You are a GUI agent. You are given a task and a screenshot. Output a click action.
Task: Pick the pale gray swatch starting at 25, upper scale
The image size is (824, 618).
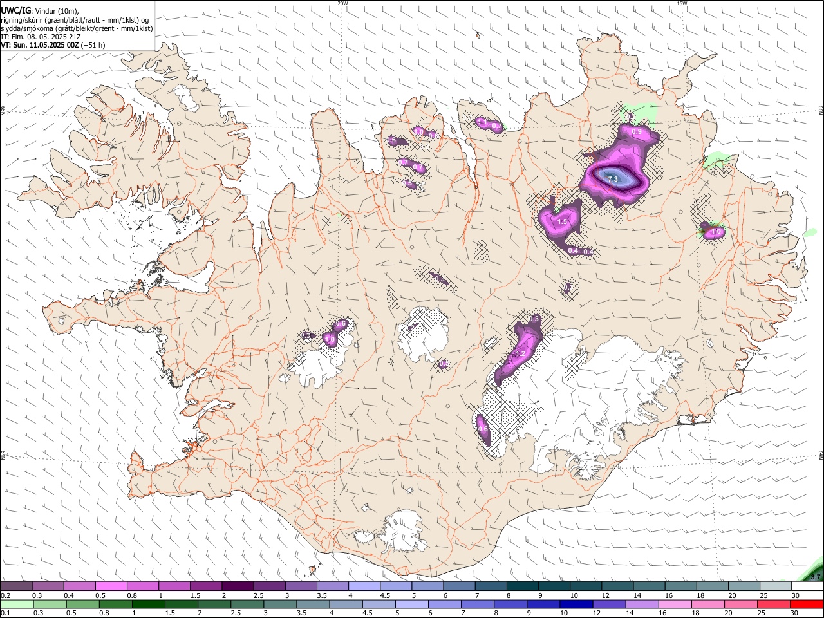tap(776, 586)
